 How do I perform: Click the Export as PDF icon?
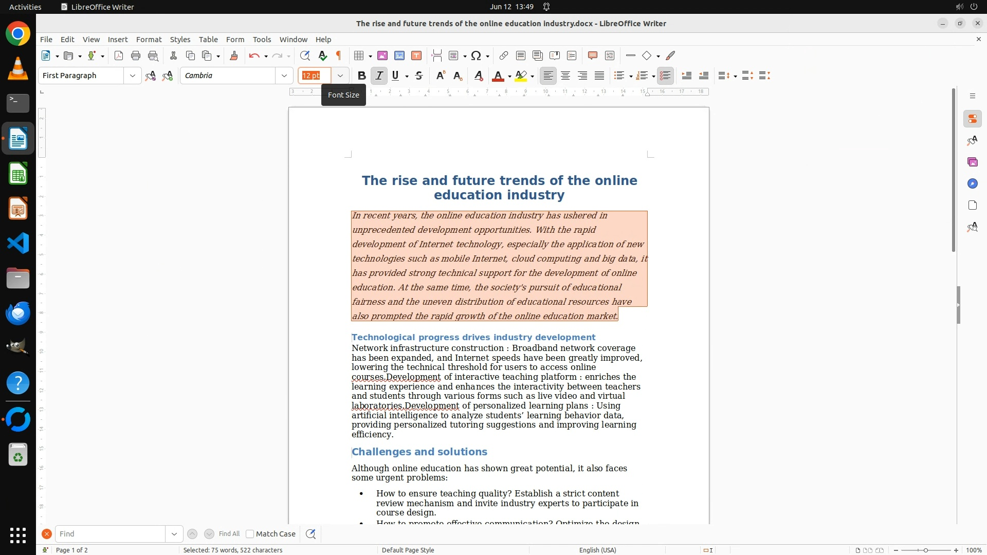119,56
